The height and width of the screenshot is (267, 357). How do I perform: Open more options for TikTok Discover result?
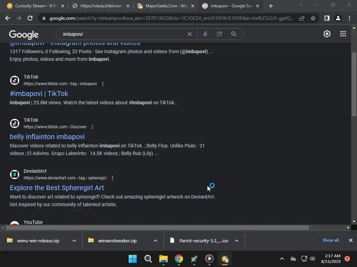click(92, 127)
